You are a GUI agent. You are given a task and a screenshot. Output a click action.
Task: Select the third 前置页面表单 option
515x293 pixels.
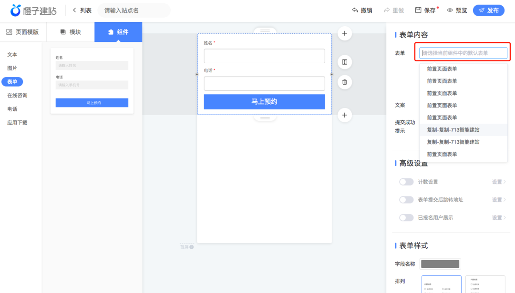pos(463,93)
